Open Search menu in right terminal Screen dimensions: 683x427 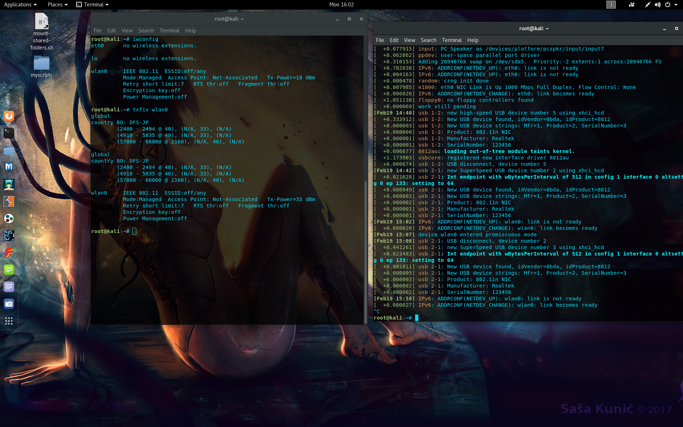pyautogui.click(x=429, y=40)
